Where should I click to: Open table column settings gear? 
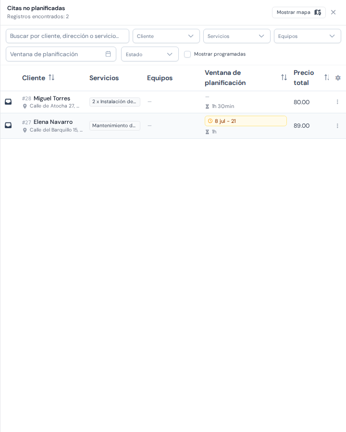click(x=338, y=78)
